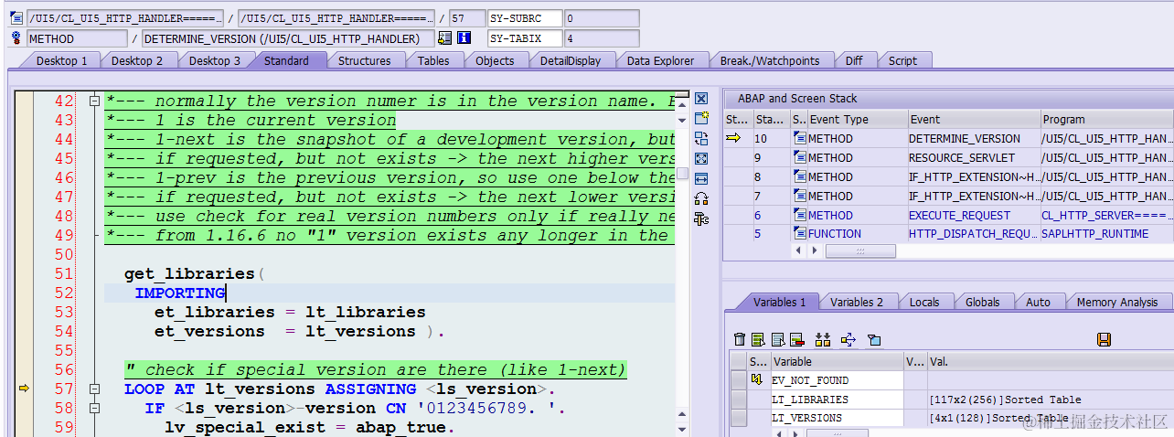Click the blue information icon in header

tap(464, 38)
